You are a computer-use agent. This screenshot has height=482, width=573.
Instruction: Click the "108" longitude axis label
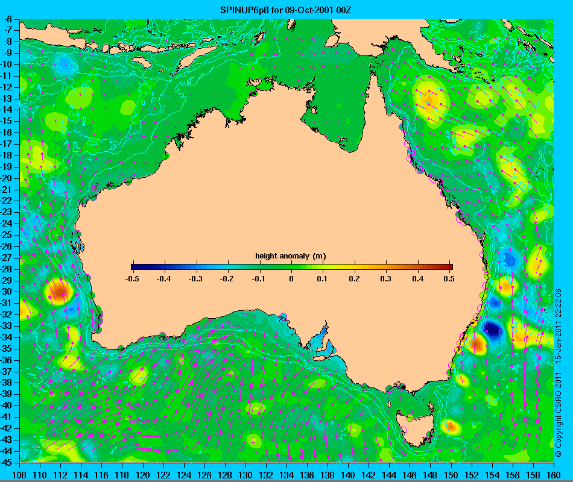click(19, 475)
